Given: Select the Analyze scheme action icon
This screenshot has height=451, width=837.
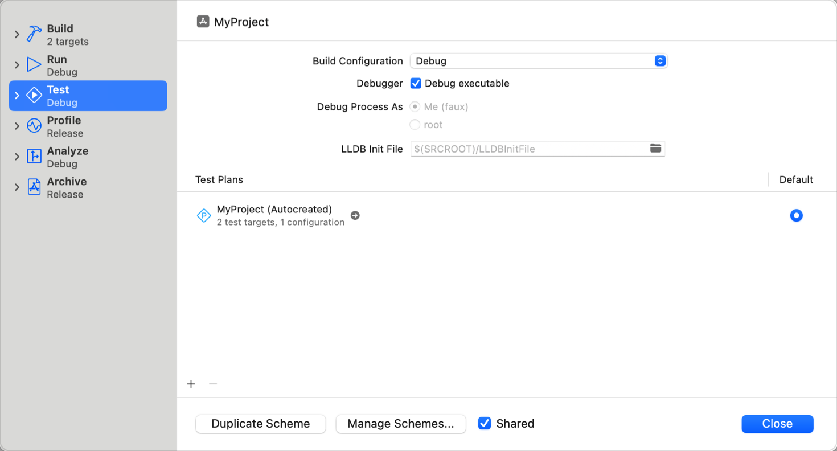Looking at the screenshot, I should point(32,156).
